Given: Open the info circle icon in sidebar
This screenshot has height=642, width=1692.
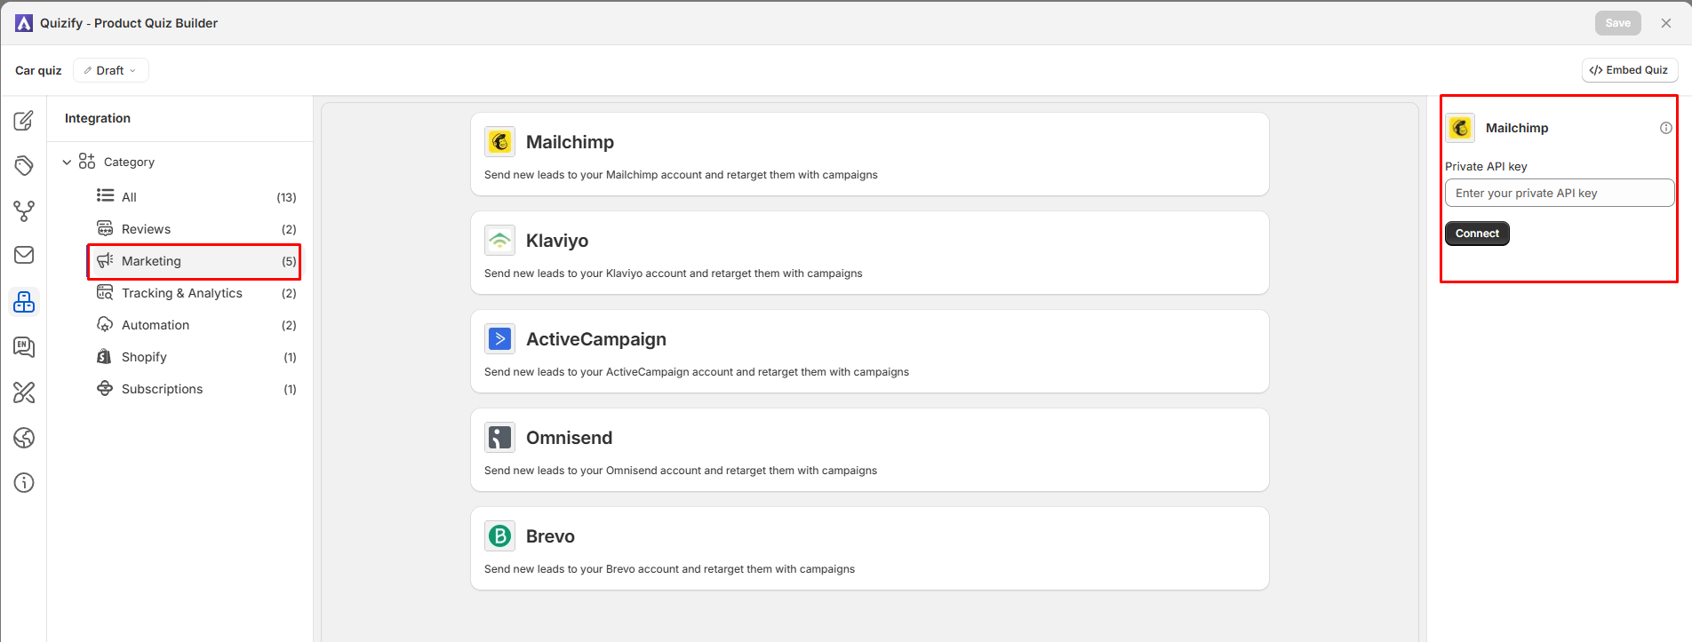Looking at the screenshot, I should [x=24, y=482].
